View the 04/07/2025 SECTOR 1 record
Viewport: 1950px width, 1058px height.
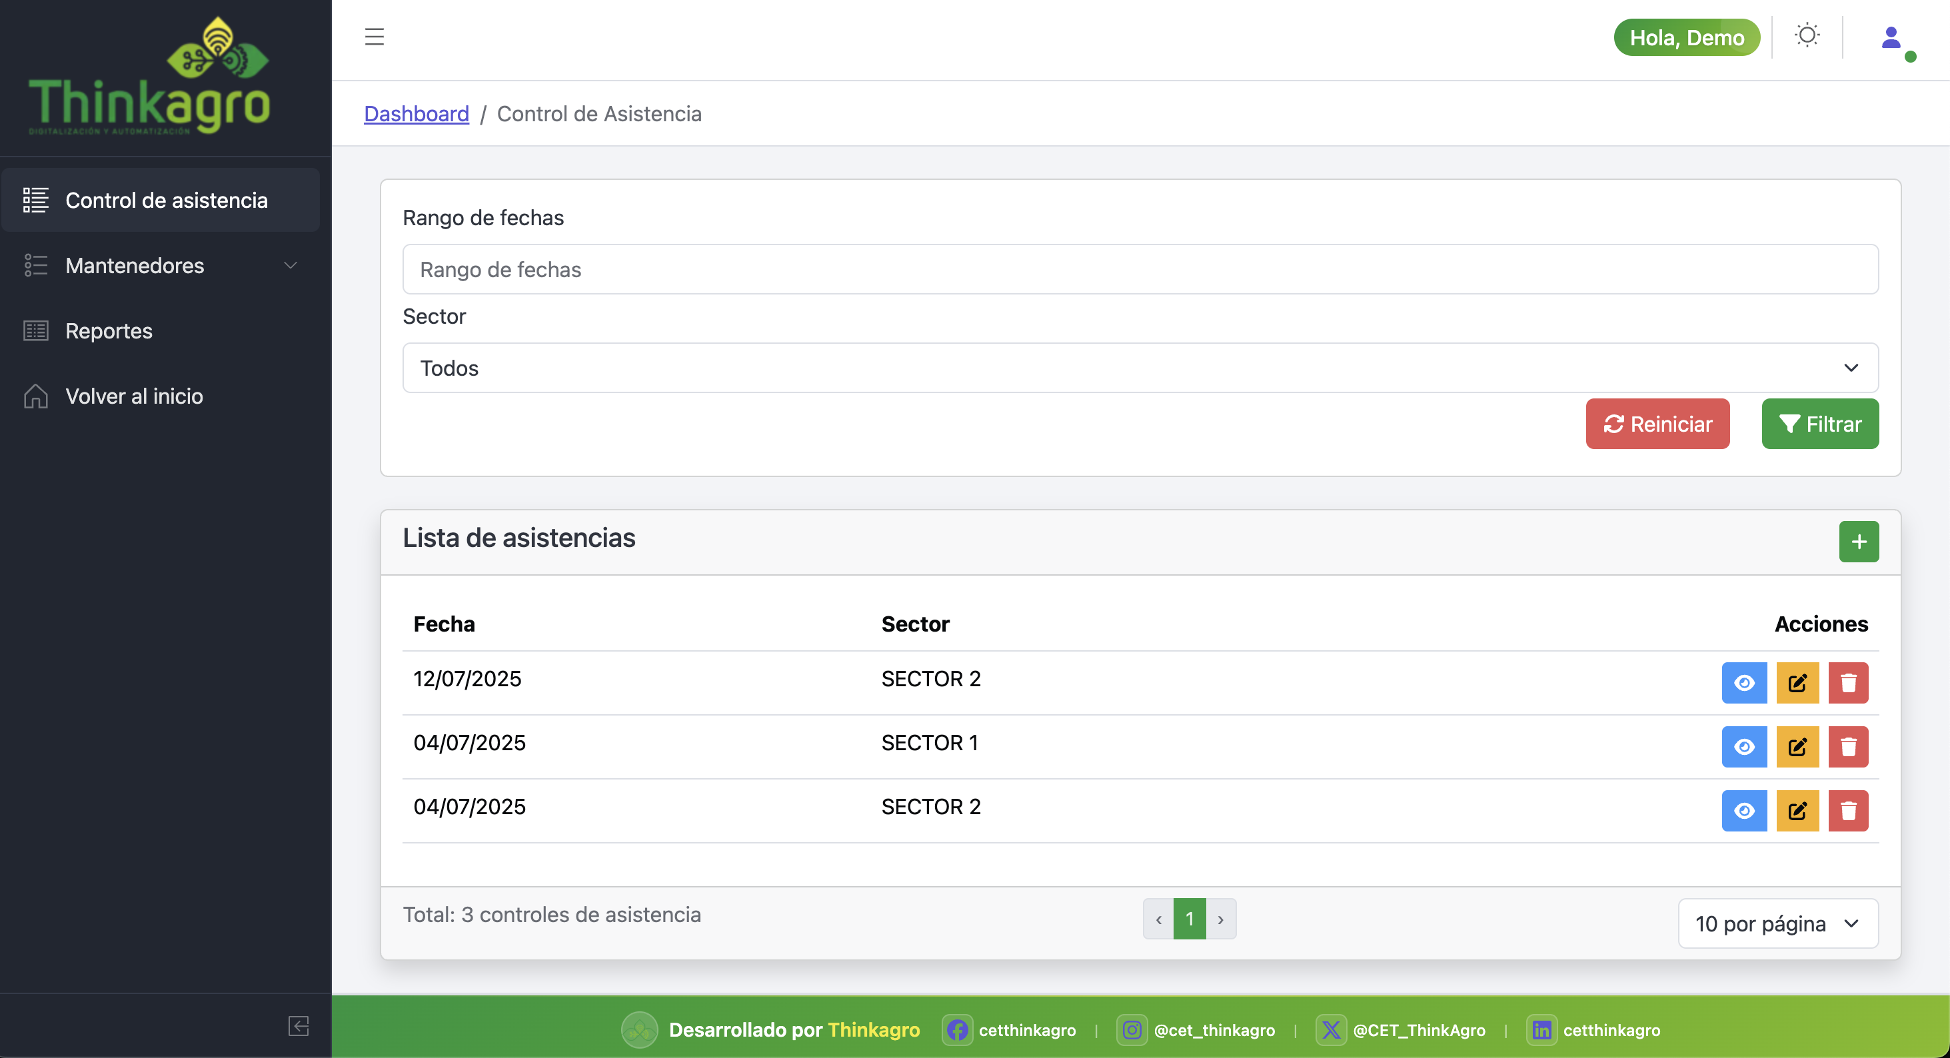click(x=1743, y=747)
